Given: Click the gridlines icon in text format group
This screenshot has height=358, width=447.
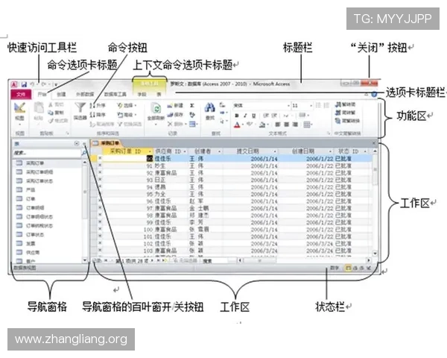Looking at the screenshot, I should (x=306, y=125).
